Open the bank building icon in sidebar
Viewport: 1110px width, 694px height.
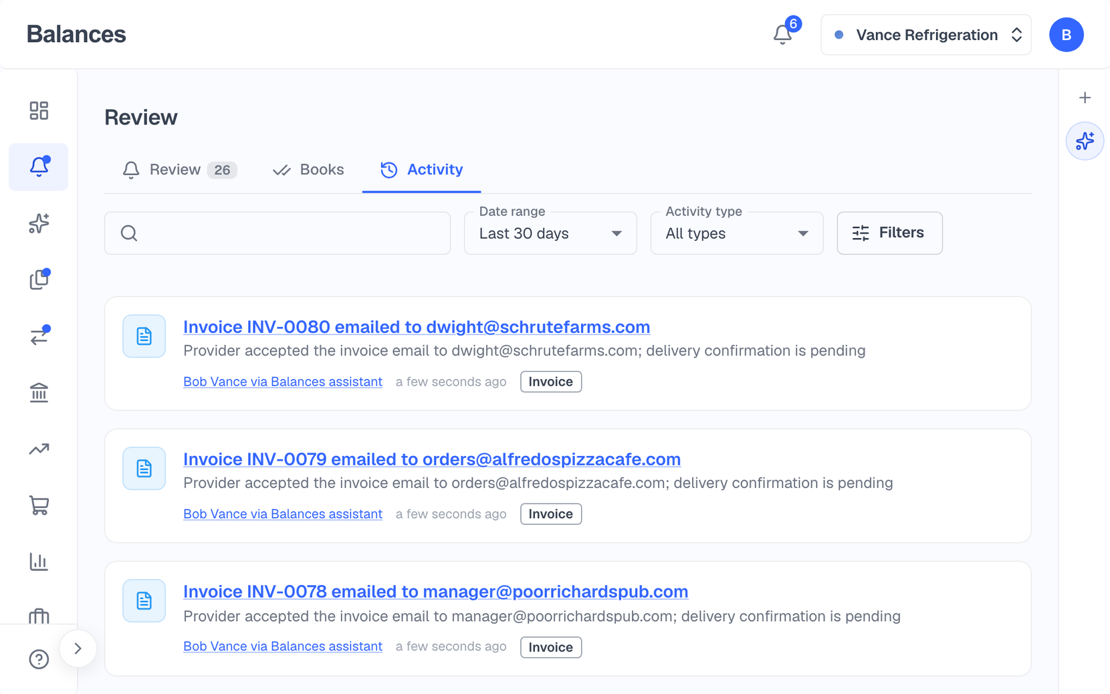click(39, 392)
